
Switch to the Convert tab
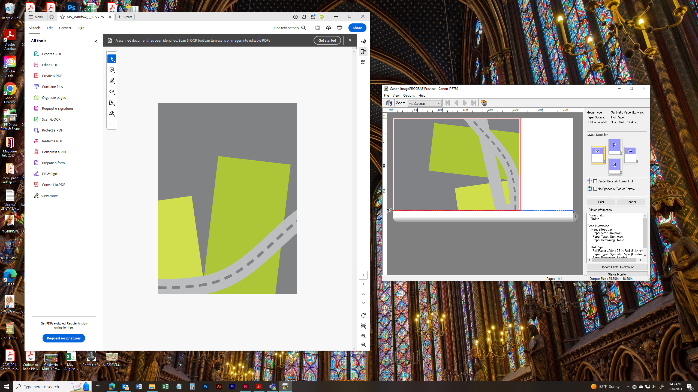tap(65, 28)
